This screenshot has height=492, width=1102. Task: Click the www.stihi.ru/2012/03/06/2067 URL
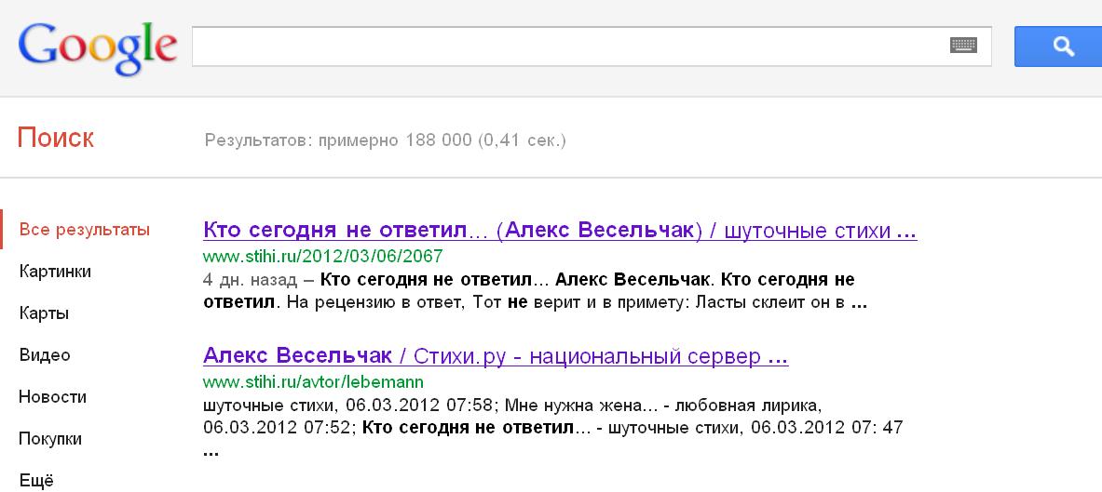coord(322,255)
